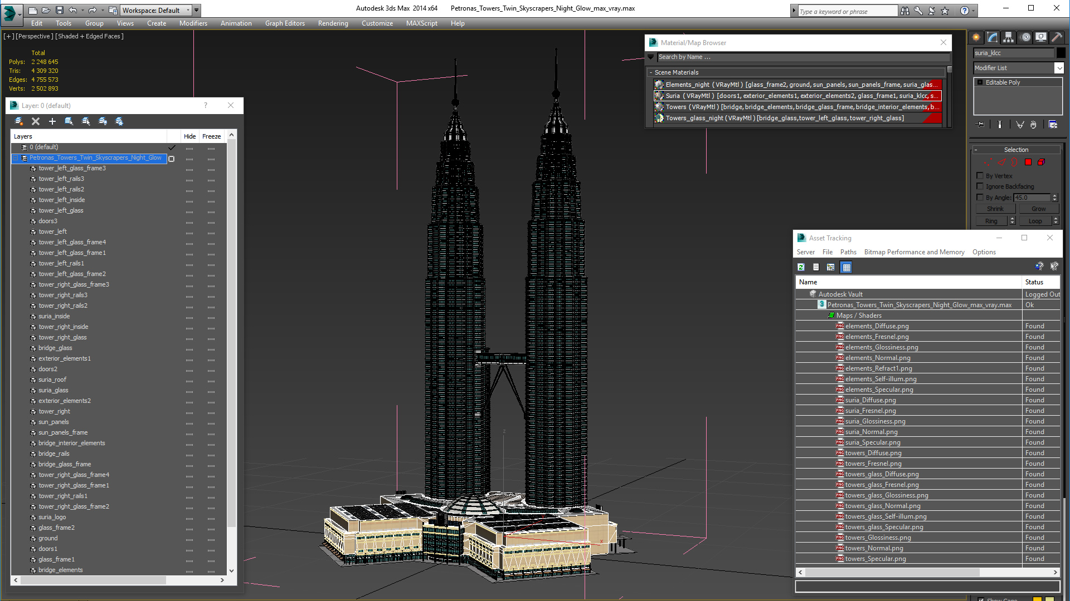Click the Ring button
1070x601 pixels.
[991, 221]
